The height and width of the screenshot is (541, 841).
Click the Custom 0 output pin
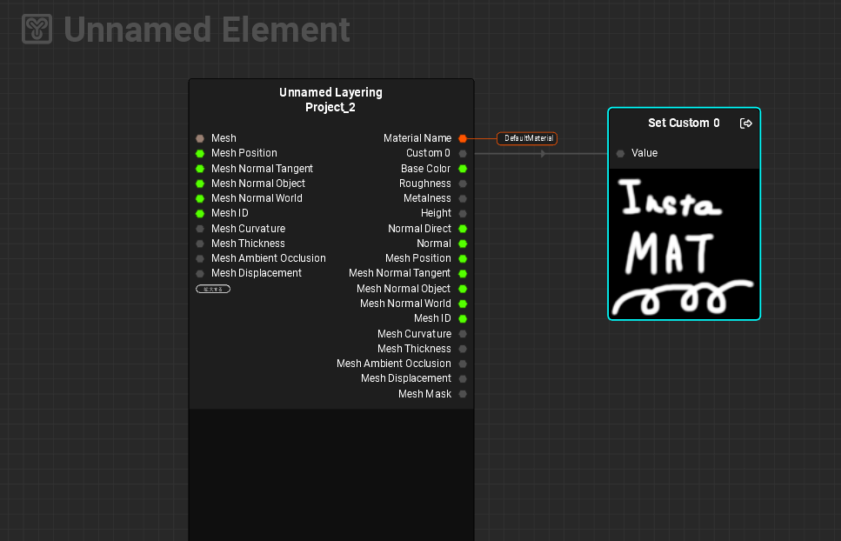coord(463,153)
